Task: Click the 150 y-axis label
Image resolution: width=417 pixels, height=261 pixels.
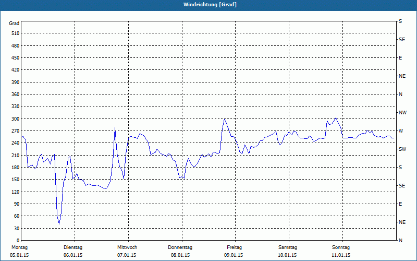Action: click(x=16, y=179)
